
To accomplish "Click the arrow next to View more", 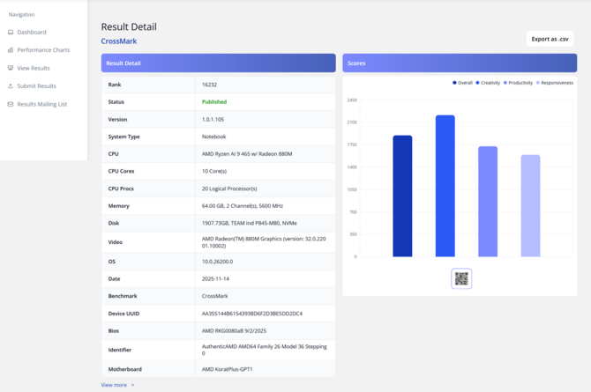I will (133, 385).
